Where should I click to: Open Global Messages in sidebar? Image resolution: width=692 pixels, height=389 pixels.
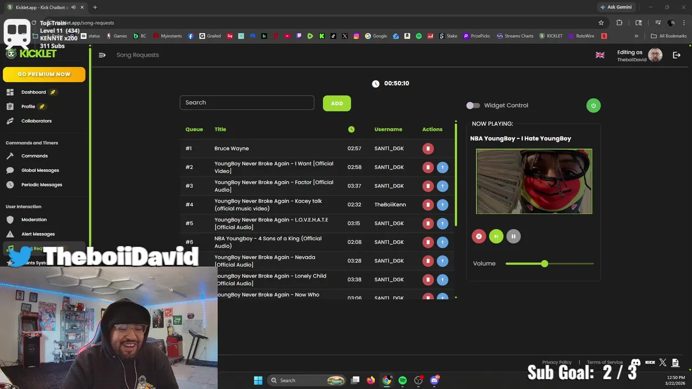pyautogui.click(x=40, y=170)
